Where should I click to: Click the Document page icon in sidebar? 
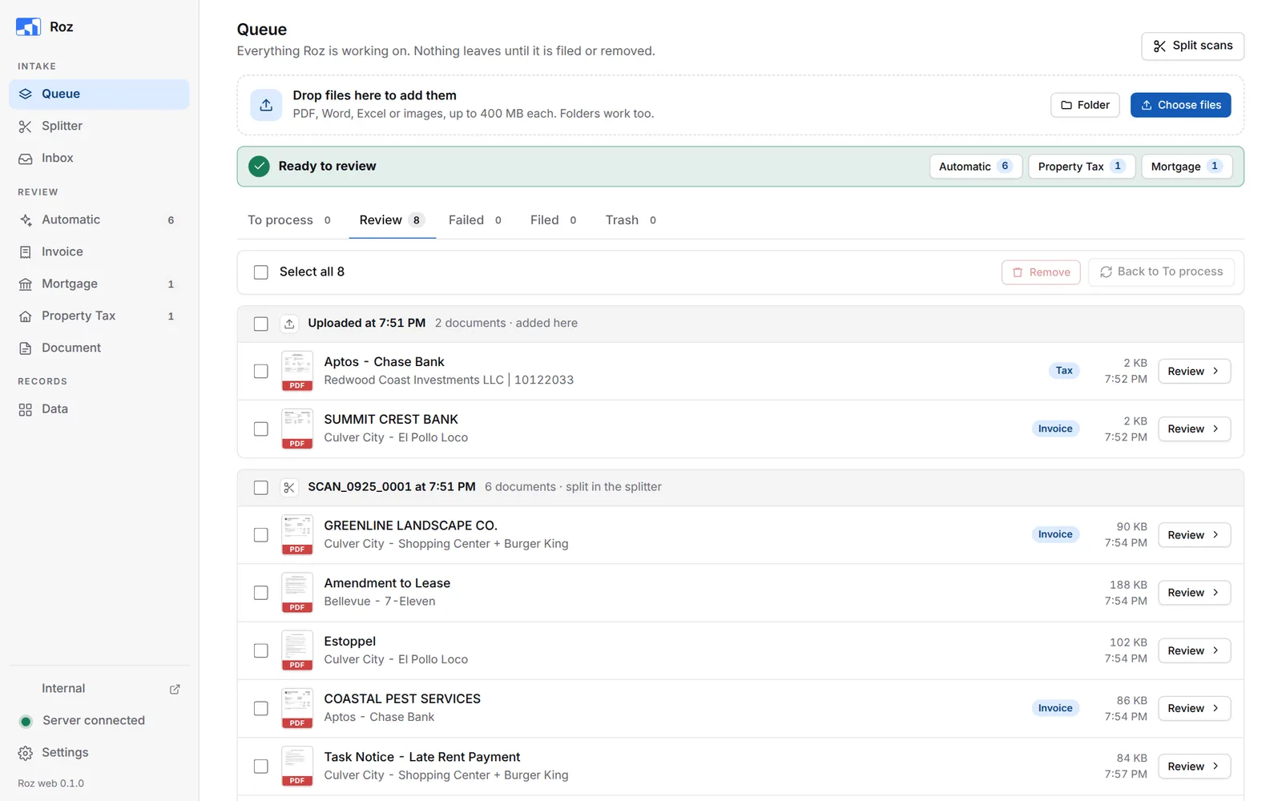tap(26, 348)
